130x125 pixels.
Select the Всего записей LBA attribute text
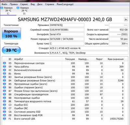tap(25, 119)
